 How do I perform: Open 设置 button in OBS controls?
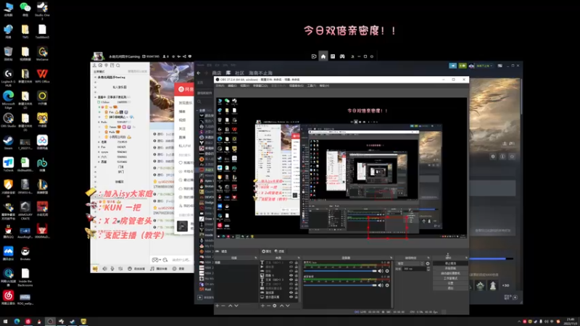click(x=450, y=283)
